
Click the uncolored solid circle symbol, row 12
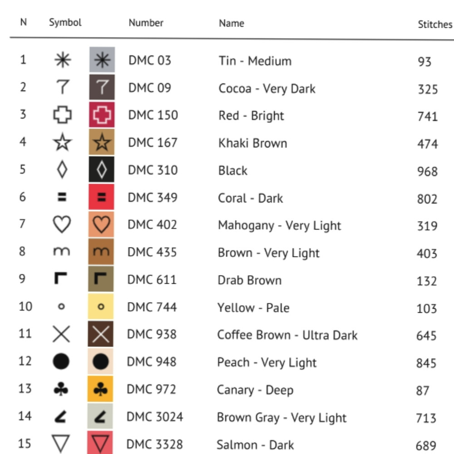(62, 362)
